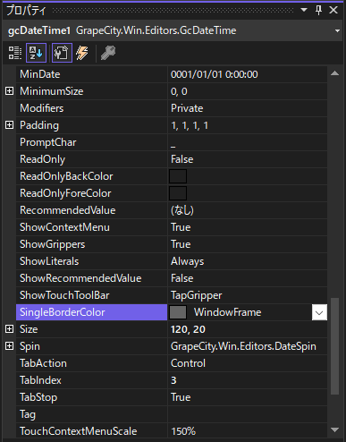346x442 pixels.
Task: Select the PromptChar property name
Action: pyautogui.click(x=48, y=142)
